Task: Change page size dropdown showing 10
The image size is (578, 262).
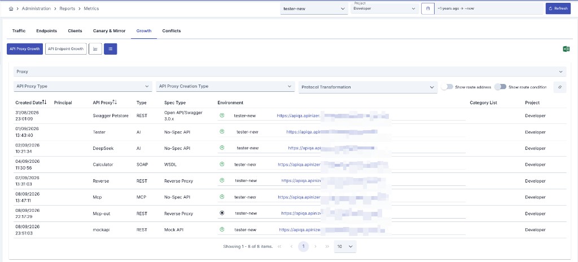Action: click(x=345, y=247)
